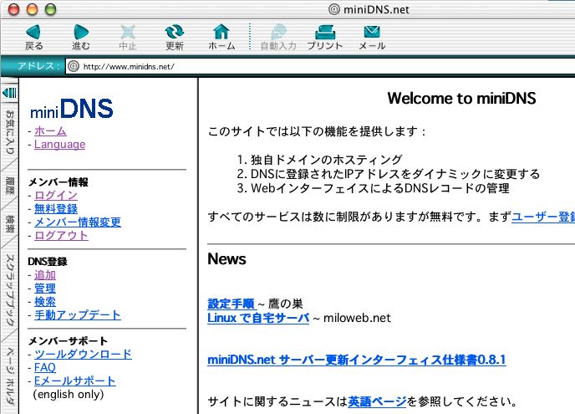Open the 設定手順 news link
The image size is (575, 414).
231,304
